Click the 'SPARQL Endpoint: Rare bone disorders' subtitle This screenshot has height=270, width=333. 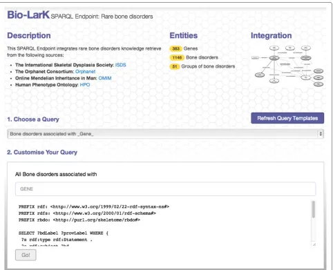click(x=102, y=17)
